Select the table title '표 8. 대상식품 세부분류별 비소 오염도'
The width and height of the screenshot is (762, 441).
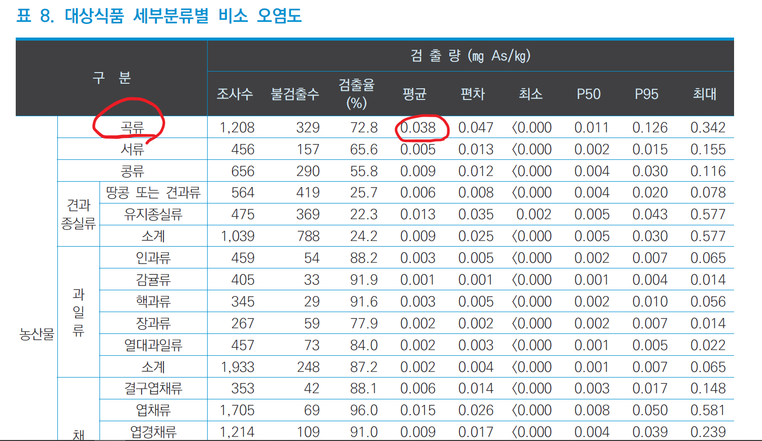click(159, 16)
